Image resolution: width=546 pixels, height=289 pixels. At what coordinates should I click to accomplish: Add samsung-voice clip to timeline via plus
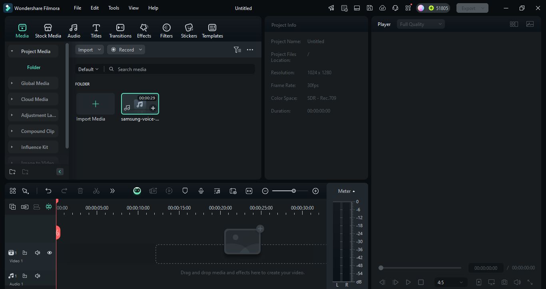click(x=153, y=108)
